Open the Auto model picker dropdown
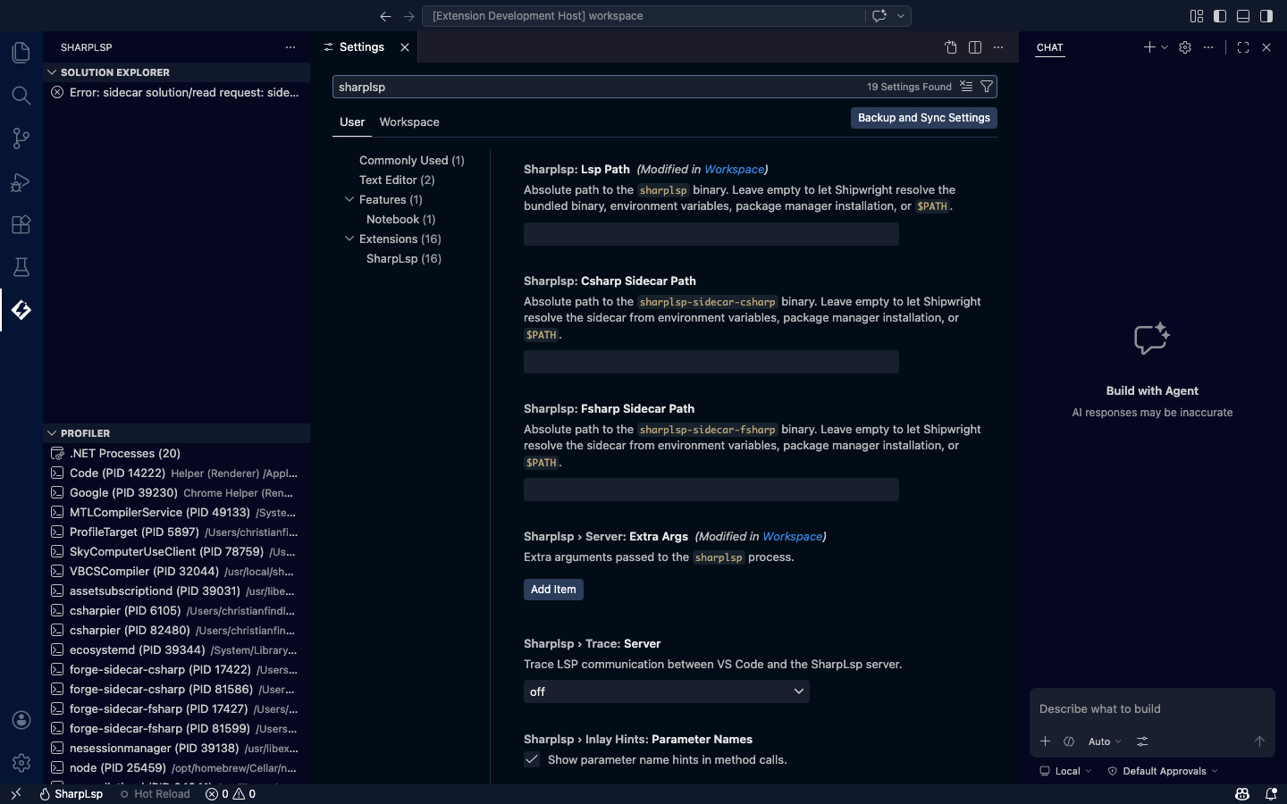Image resolution: width=1287 pixels, height=804 pixels. (1105, 741)
